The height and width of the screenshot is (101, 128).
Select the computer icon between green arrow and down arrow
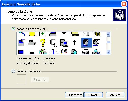coord(53,34)
